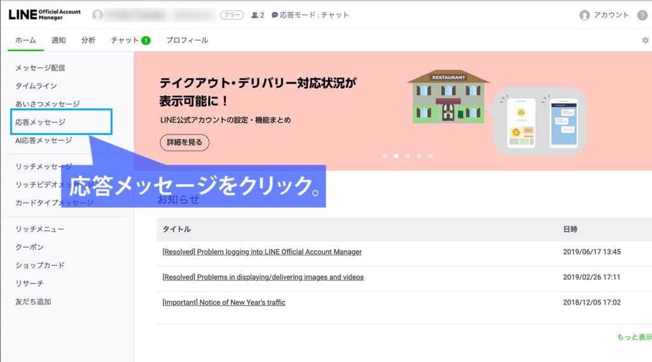The width and height of the screenshot is (652, 362).
Task: Switch to the 分析 tab
Action: (88, 40)
